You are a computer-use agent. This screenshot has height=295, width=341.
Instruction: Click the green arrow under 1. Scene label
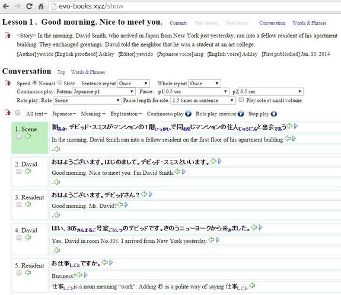coord(28,136)
